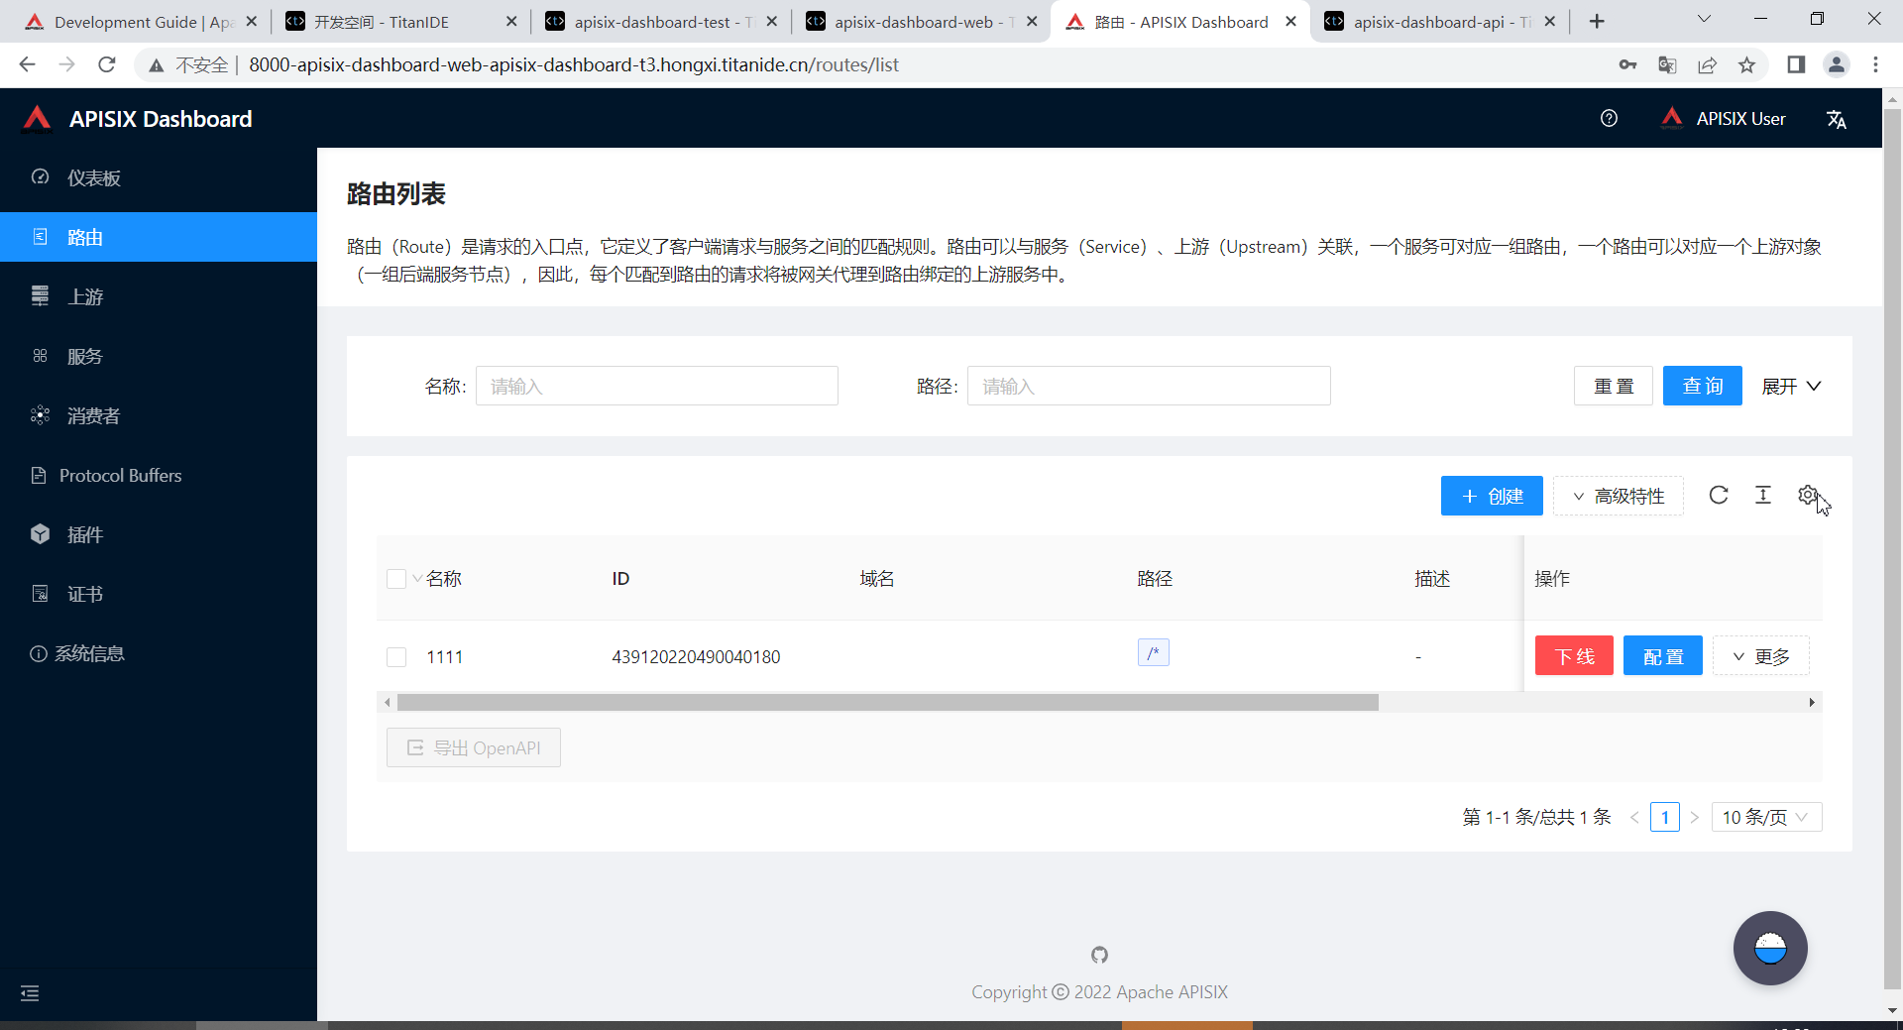Click inside the 名称 name input field
This screenshot has width=1903, height=1030.
point(656,386)
